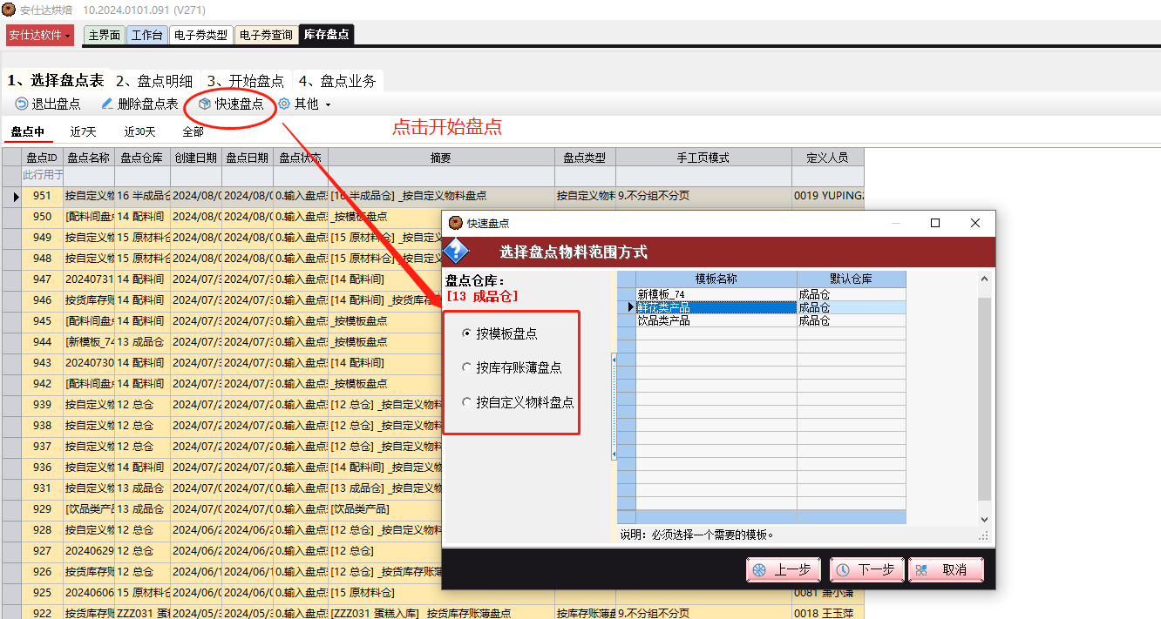
Task: Click 取消 button in dialog
Action: coord(946,570)
